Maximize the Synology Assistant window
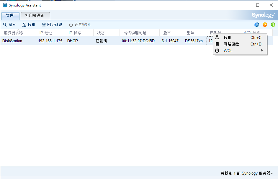The image size is (278, 179). 258,5
